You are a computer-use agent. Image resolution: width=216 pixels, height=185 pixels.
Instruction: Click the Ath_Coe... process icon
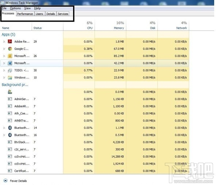click(10, 113)
